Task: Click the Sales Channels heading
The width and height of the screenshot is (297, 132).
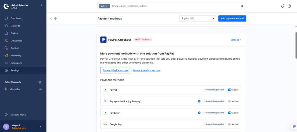Action: [13, 82]
